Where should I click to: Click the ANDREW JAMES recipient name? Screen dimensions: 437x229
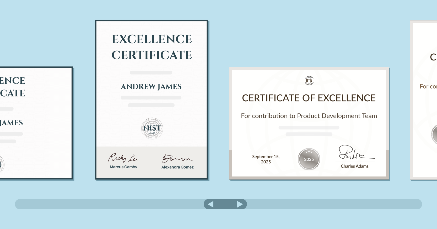[x=151, y=87]
